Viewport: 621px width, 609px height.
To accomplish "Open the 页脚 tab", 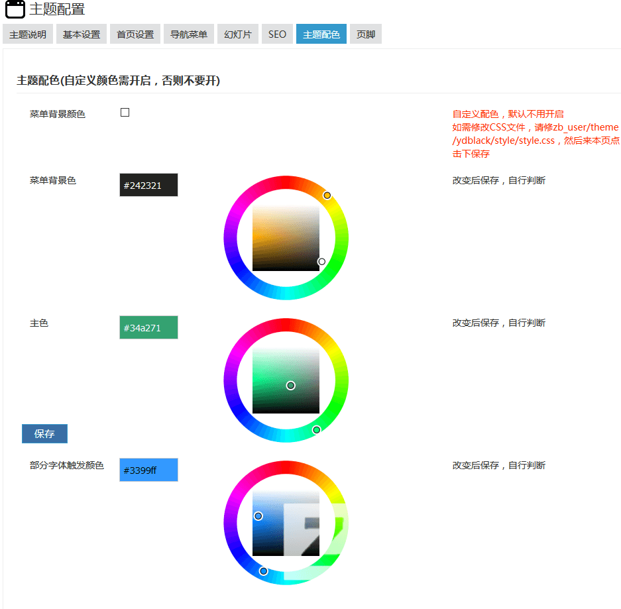I will (366, 34).
